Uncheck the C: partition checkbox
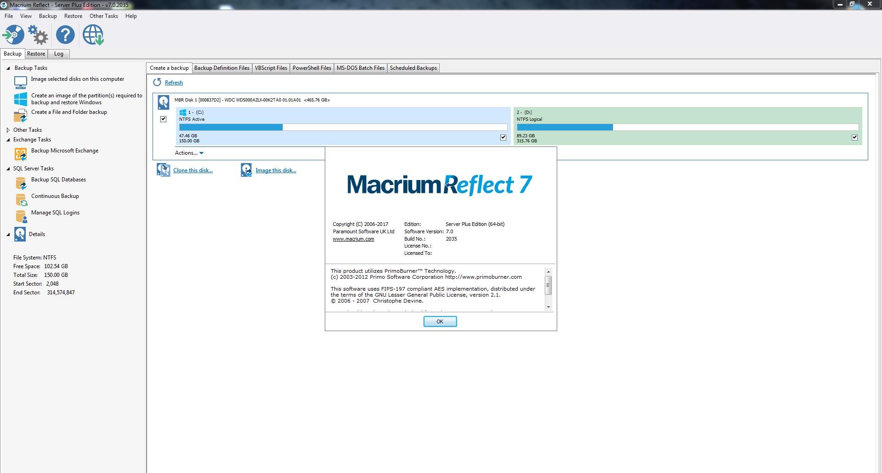The width and height of the screenshot is (882, 473). 503,137
